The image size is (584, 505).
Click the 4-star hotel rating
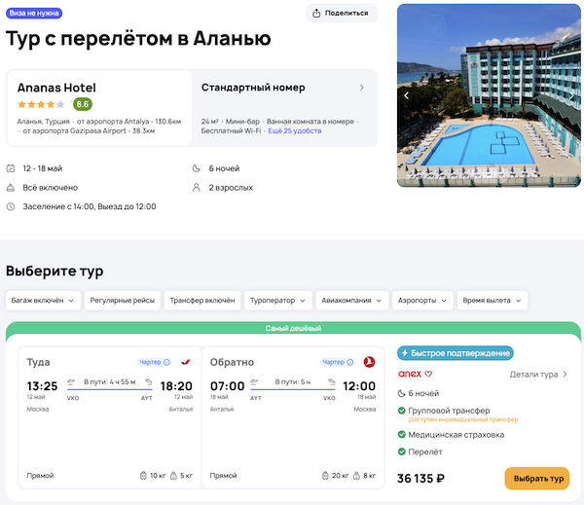[41, 104]
